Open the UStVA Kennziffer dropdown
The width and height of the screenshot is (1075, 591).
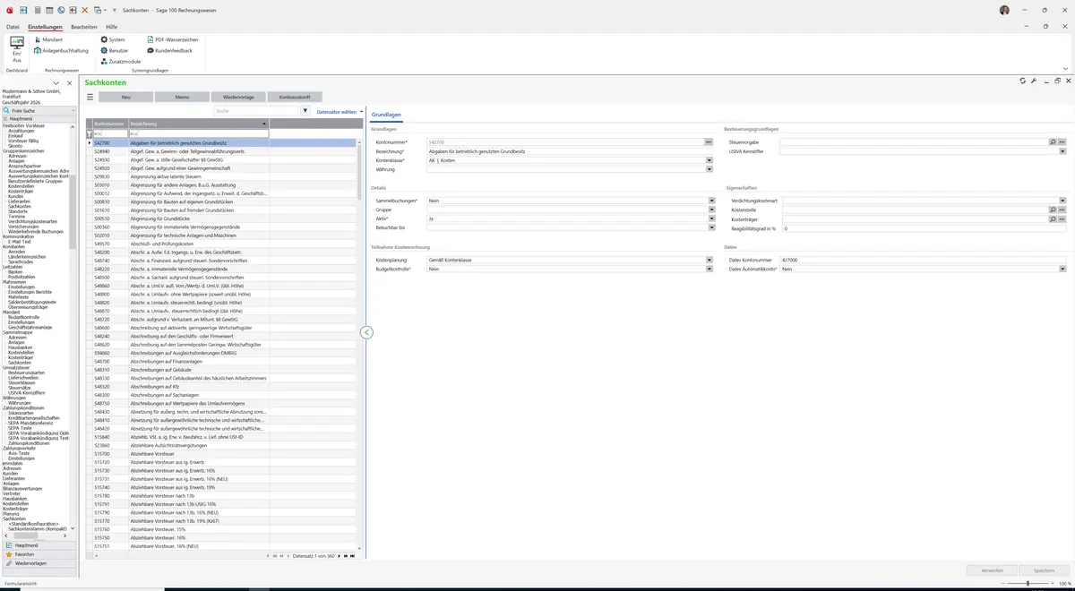coord(1062,151)
